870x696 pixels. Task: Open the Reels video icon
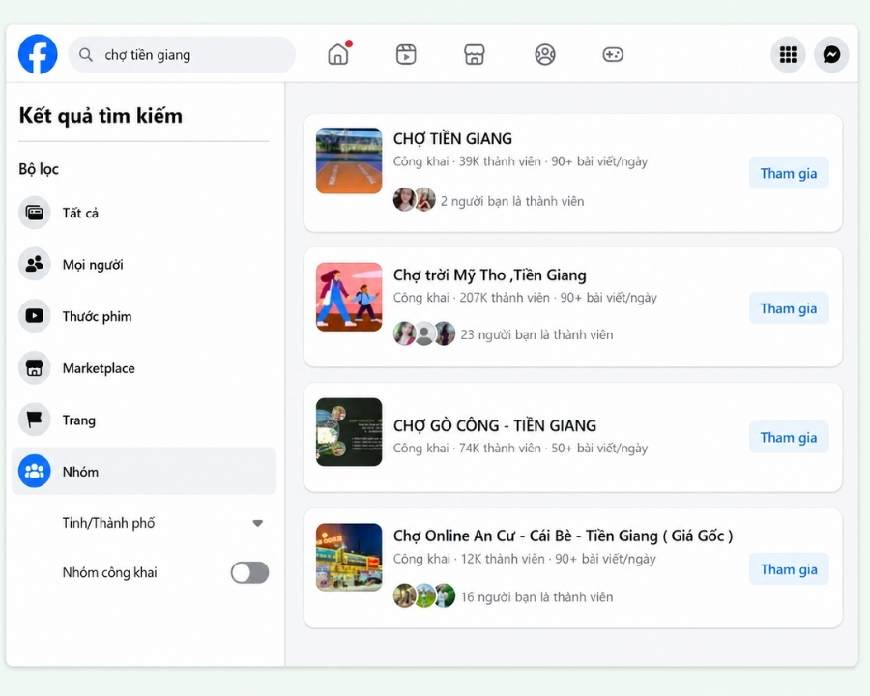(406, 54)
